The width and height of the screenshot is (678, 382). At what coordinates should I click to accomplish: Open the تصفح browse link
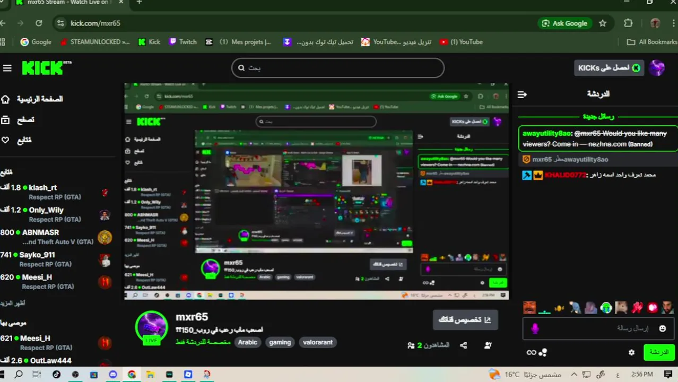18,120
